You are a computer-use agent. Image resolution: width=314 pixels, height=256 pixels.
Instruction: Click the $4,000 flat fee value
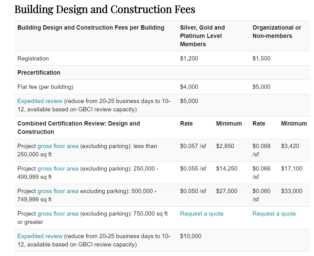189,87
